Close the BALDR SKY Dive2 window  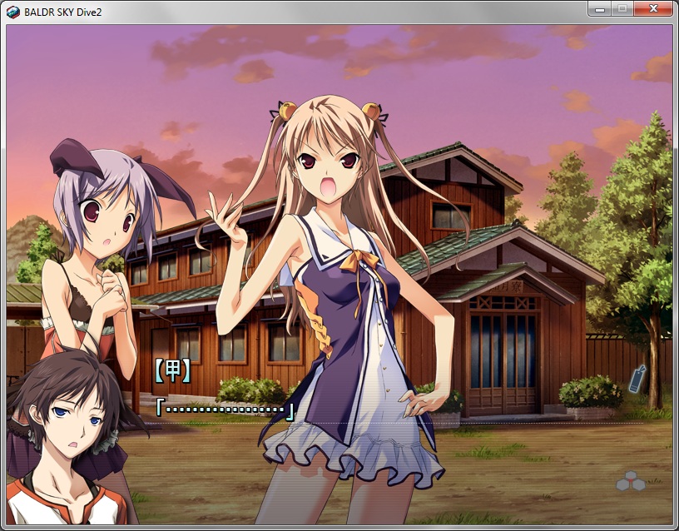click(653, 8)
